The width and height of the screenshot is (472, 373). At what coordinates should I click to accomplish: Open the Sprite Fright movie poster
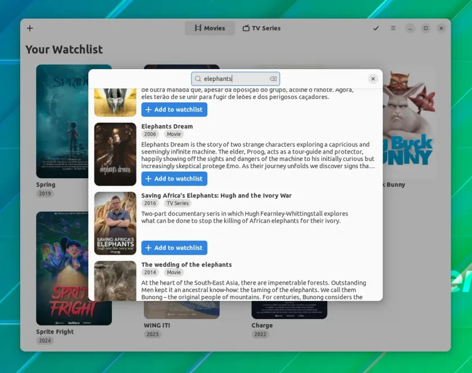[62, 268]
